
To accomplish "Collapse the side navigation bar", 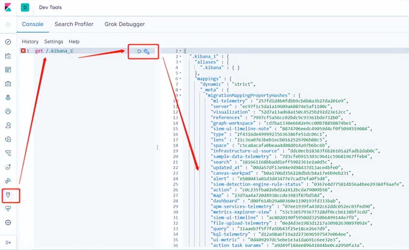I will click(8, 243).
